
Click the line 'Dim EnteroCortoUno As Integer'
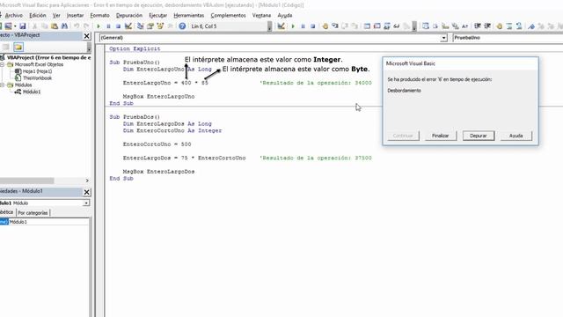click(x=172, y=131)
